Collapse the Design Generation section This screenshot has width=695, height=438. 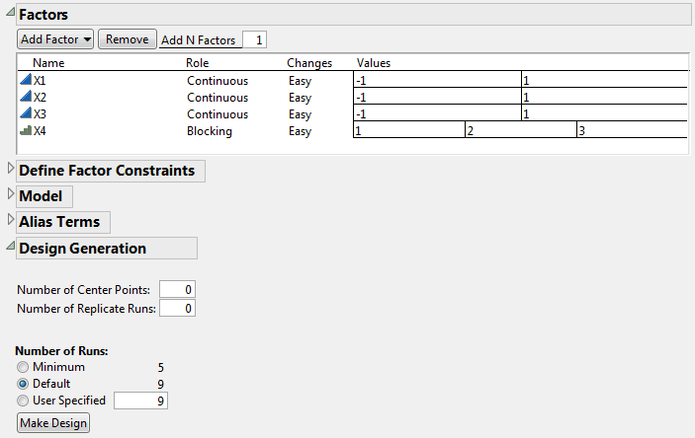10,249
